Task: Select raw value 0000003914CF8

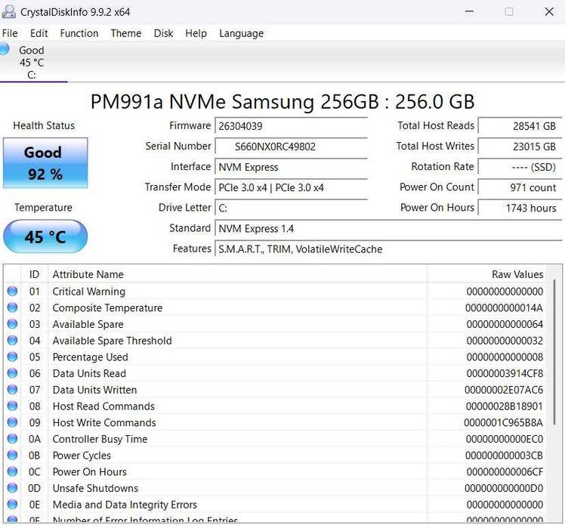Action: tap(505, 373)
